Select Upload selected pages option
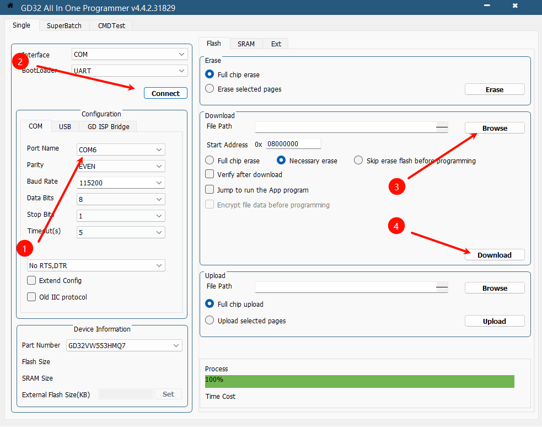 (210, 321)
